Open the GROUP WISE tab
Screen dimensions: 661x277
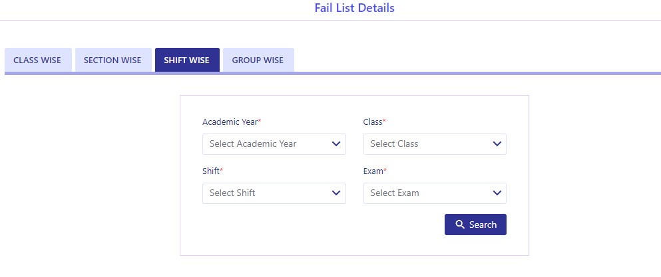[x=258, y=60]
